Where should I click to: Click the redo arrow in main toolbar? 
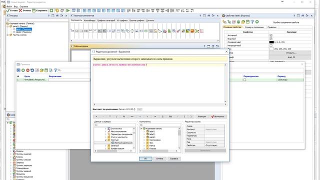pyautogui.click(x=62, y=10)
